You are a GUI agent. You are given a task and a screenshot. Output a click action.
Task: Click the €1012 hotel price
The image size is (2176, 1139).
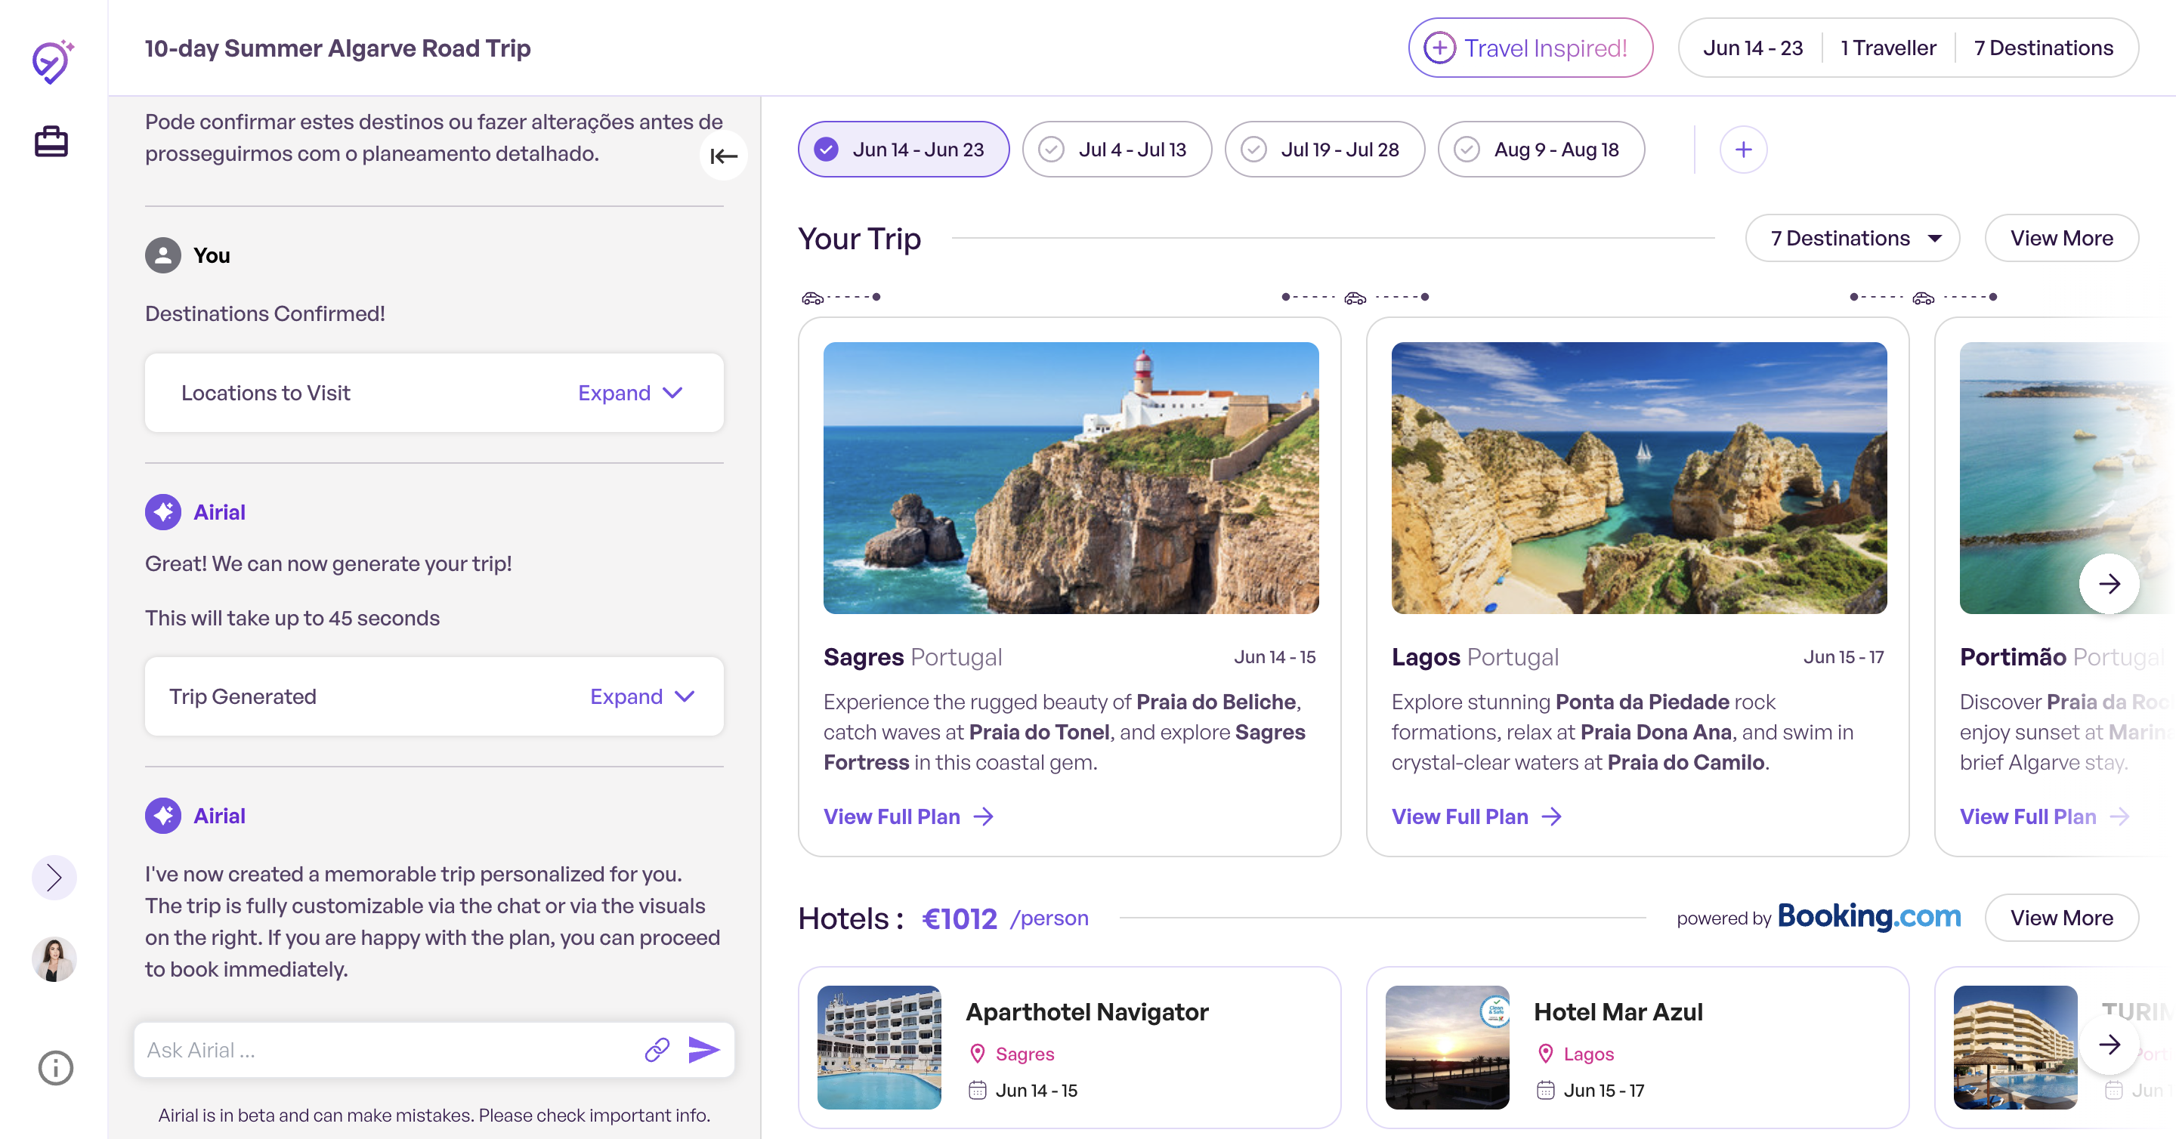(959, 918)
